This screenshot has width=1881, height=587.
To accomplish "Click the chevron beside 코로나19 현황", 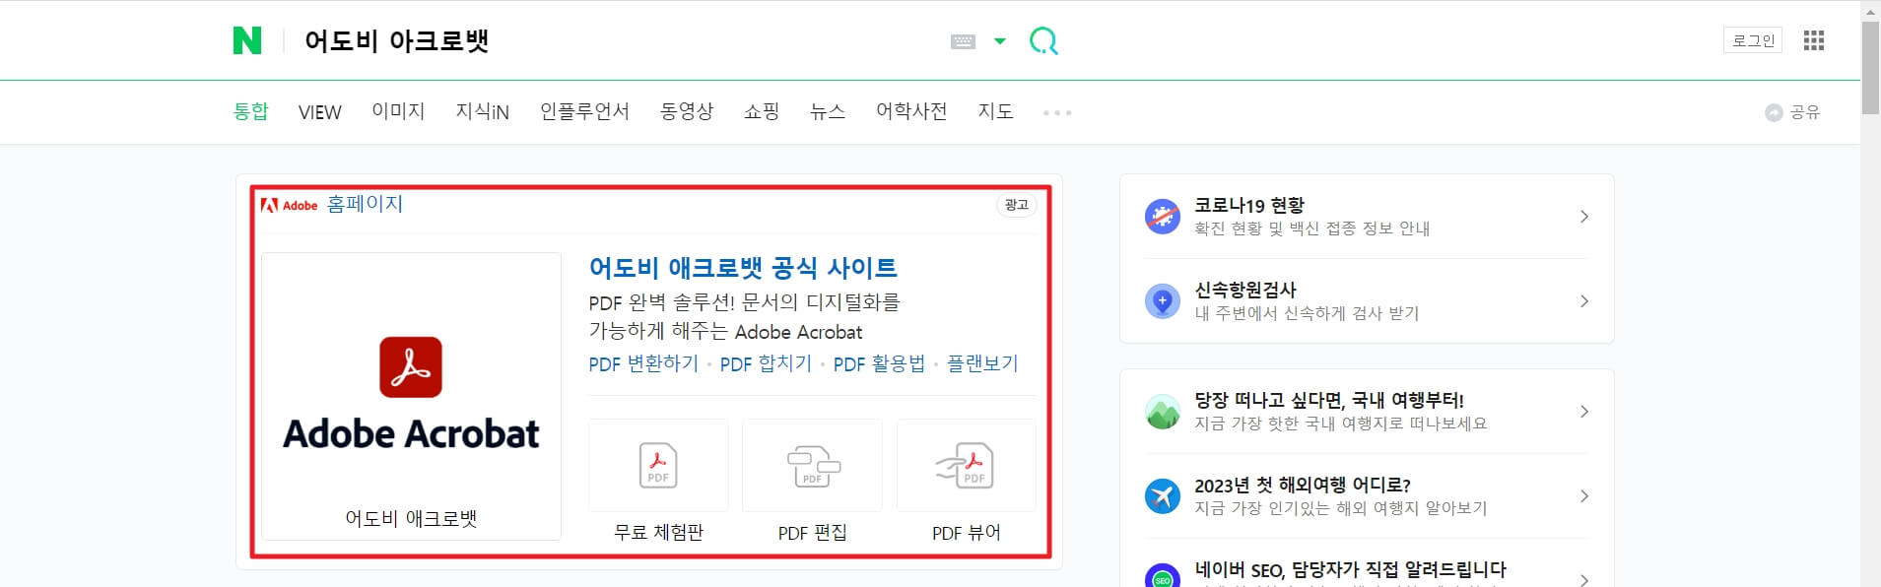I will 1583,217.
